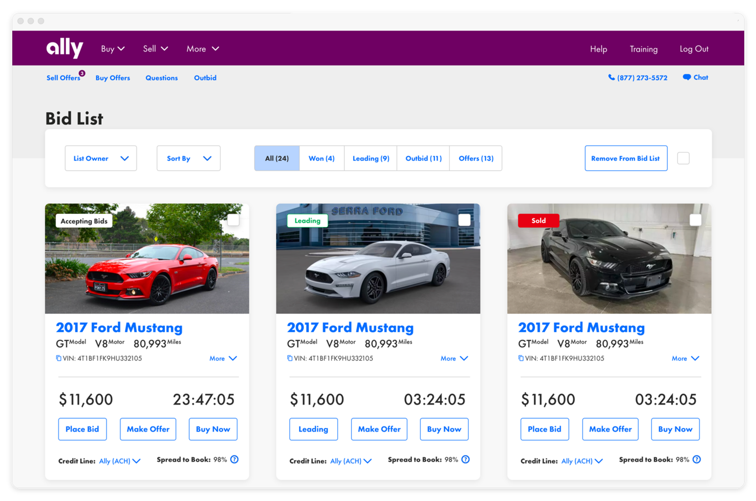Viewport: 756px width, 501px height.
Task: Make Offer on the Leading Mustang
Action: [x=379, y=429]
